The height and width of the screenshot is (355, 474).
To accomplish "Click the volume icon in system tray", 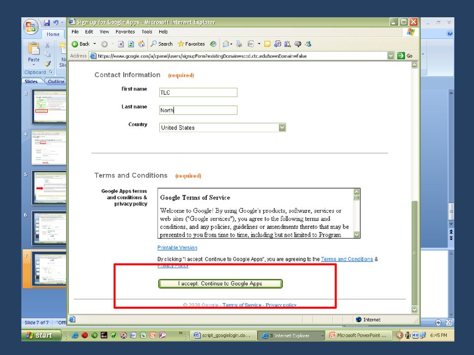I will click(x=415, y=336).
